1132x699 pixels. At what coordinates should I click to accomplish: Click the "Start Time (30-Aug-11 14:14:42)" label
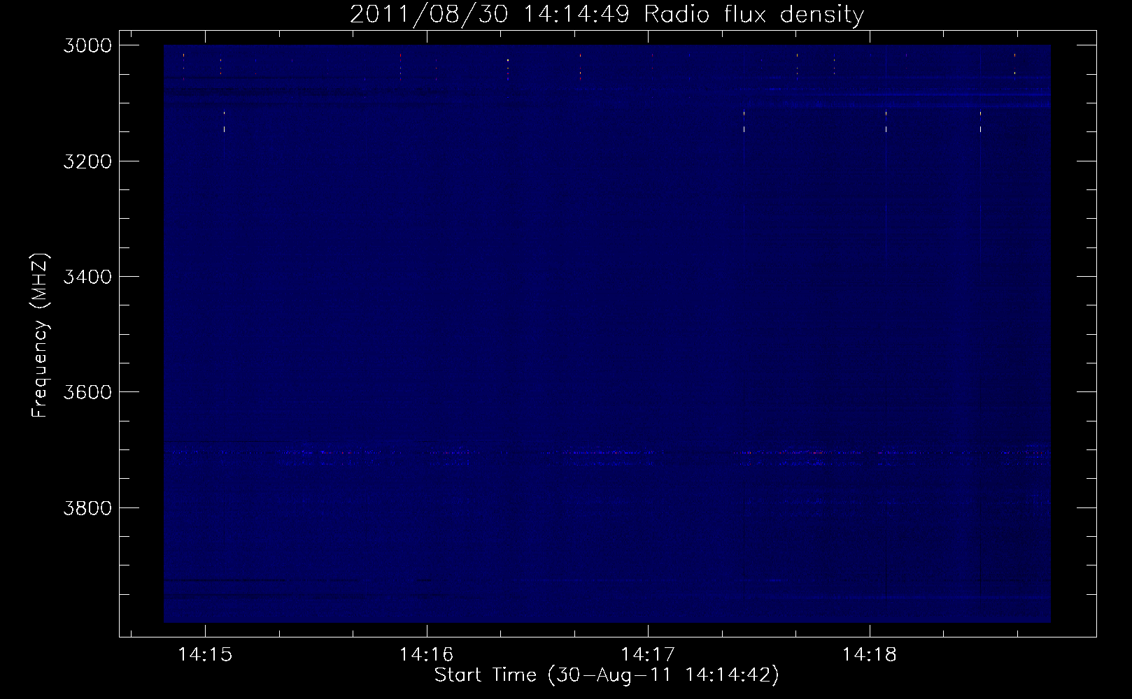[x=607, y=675]
